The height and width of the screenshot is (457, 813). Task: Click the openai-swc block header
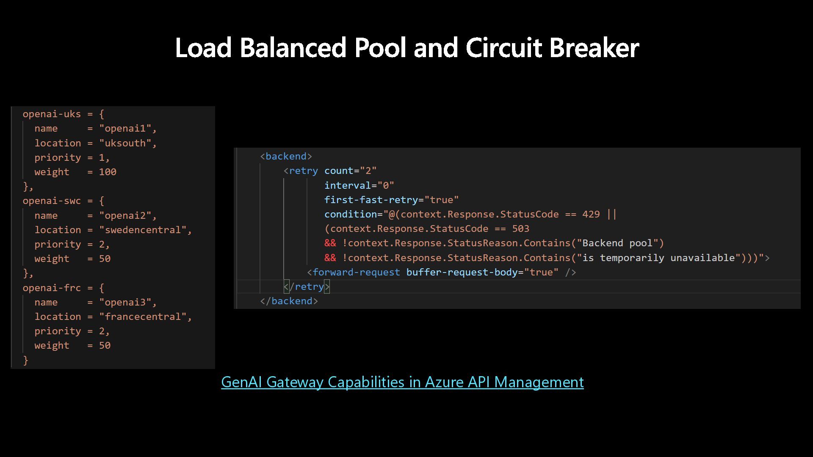tap(63, 201)
